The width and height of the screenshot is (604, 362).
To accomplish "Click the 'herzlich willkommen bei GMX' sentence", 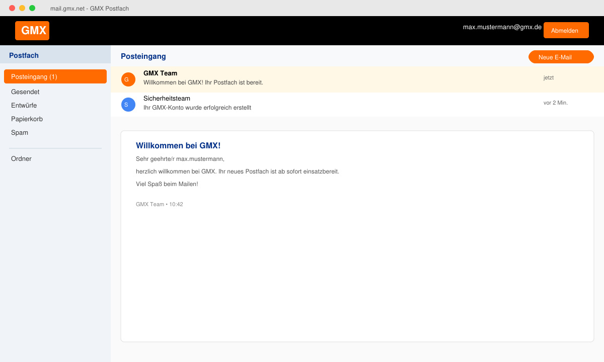I will tap(238, 171).
